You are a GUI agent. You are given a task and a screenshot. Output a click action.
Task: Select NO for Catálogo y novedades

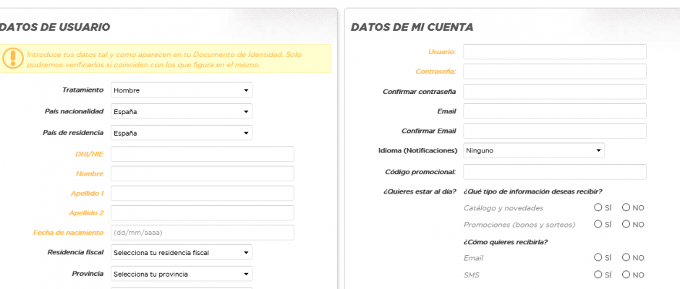point(626,207)
